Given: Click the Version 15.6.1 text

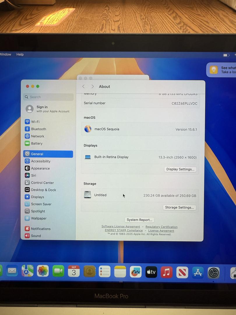Looking at the screenshot, I should coord(186,129).
